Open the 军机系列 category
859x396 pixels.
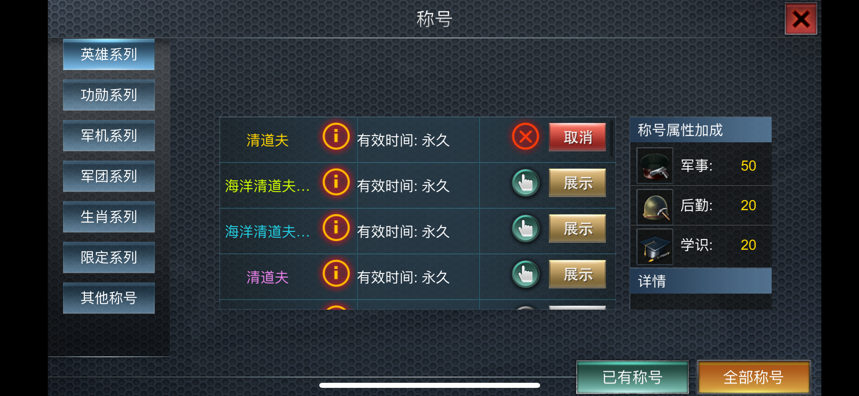[109, 136]
